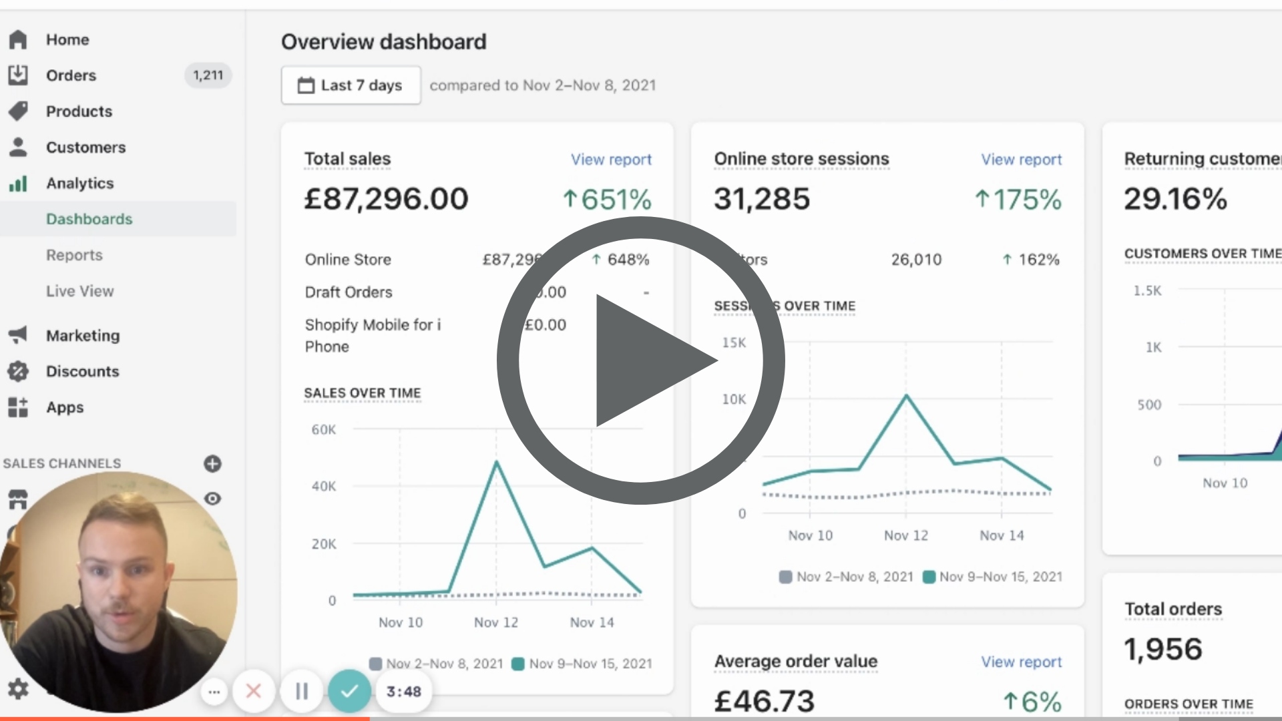Click the 3:48 recording timer
The width and height of the screenshot is (1282, 721).
point(404,692)
